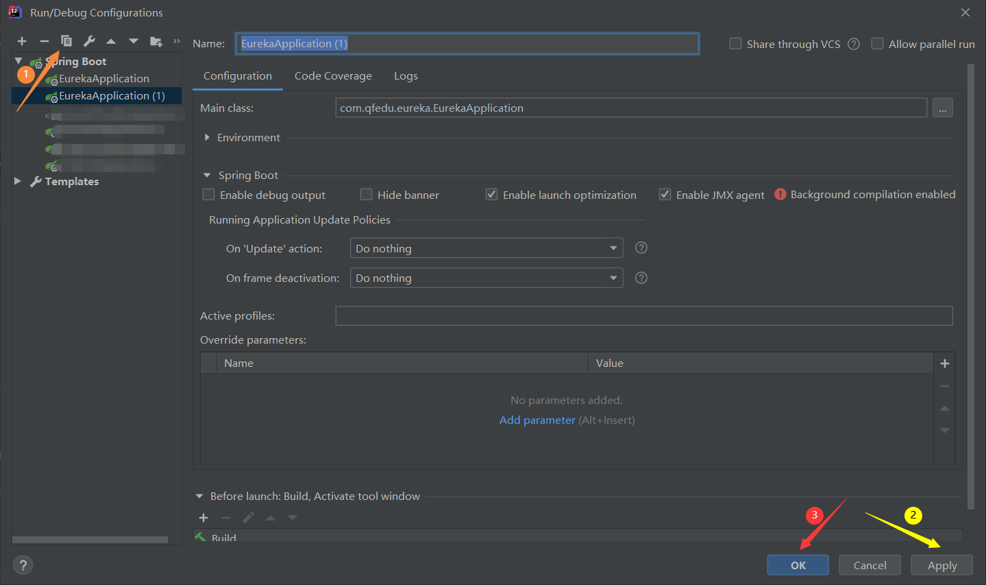The image size is (986, 585).
Task: Click the Name input field
Action: click(467, 43)
